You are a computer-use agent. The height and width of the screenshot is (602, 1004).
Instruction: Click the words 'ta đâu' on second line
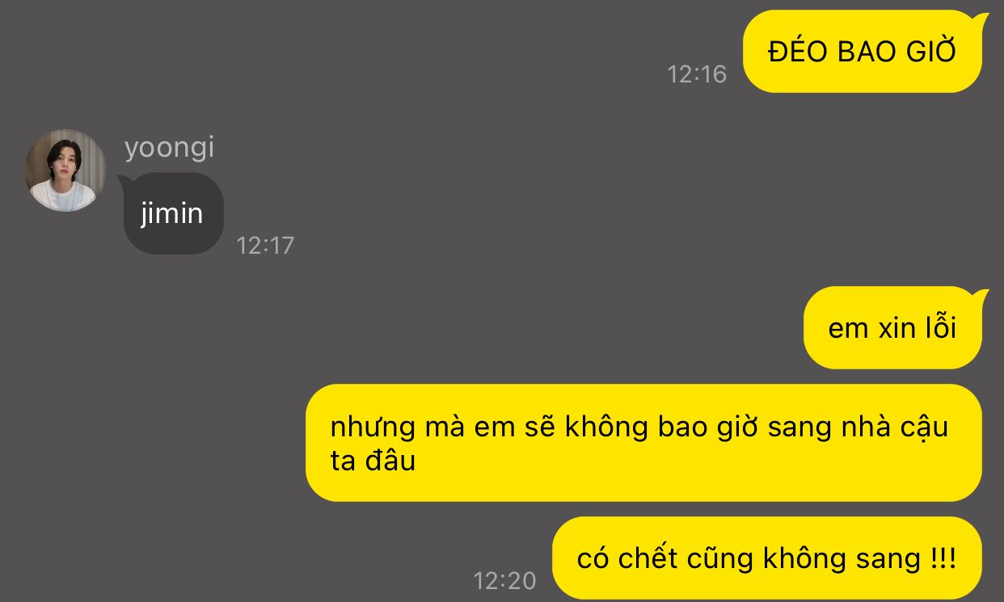coord(373,461)
